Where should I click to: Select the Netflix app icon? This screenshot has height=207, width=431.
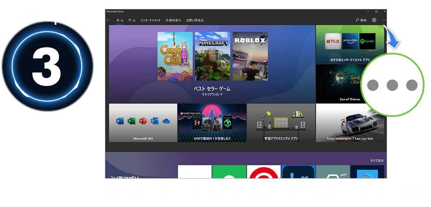click(x=333, y=41)
